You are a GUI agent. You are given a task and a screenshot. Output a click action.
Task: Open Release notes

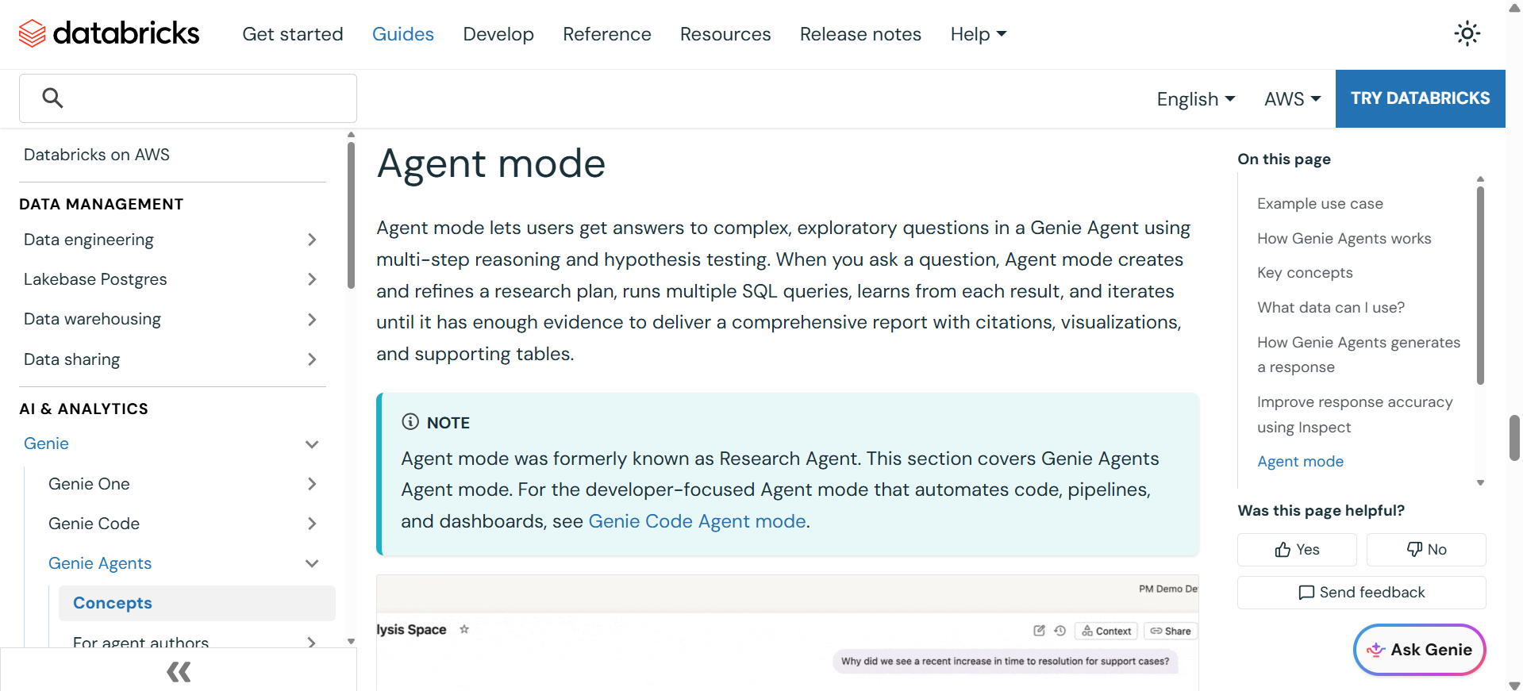pos(860,34)
